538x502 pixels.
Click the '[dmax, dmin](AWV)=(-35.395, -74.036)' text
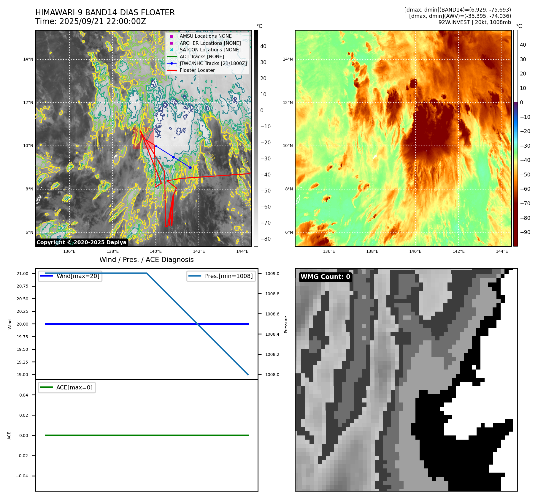pyautogui.click(x=460, y=16)
